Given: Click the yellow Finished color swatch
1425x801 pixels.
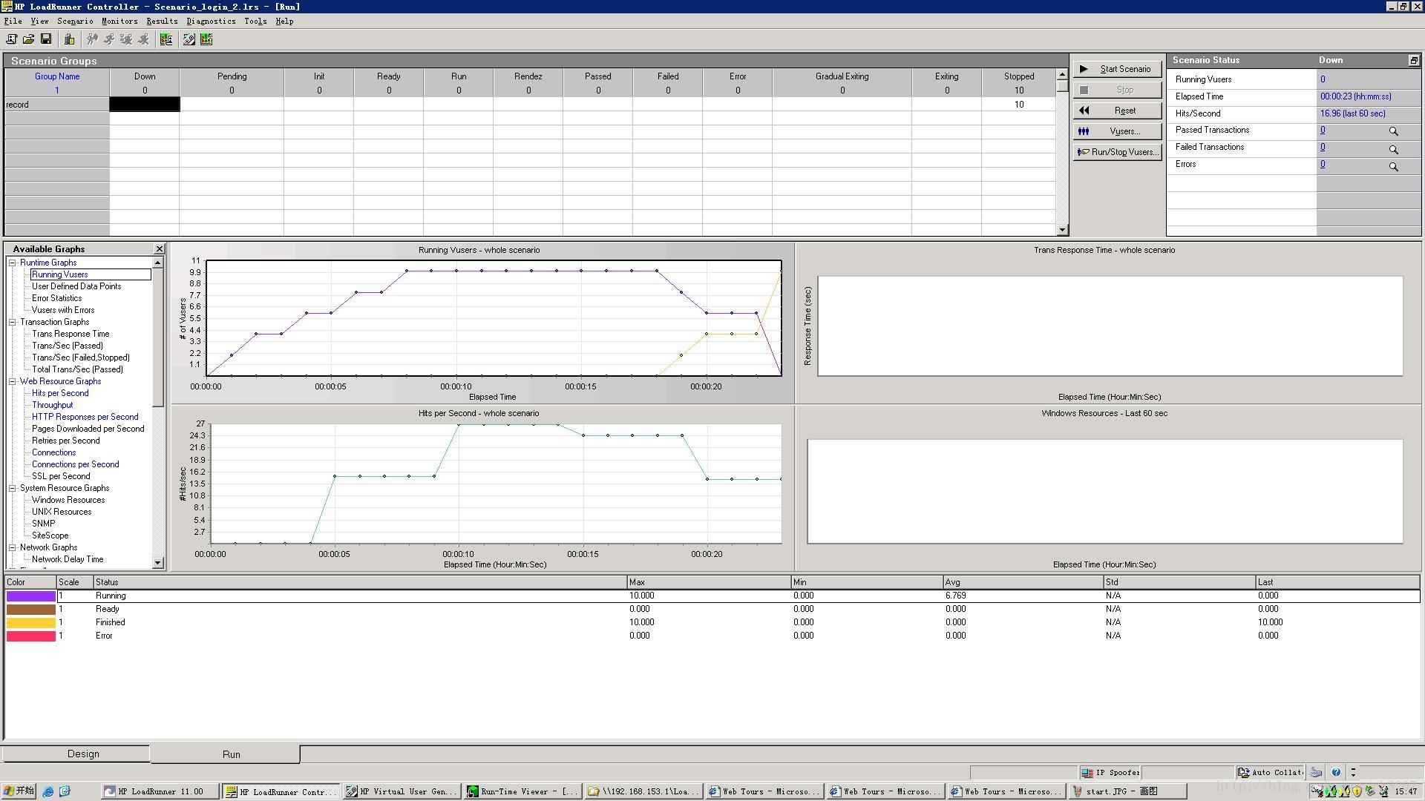Looking at the screenshot, I should [x=31, y=622].
